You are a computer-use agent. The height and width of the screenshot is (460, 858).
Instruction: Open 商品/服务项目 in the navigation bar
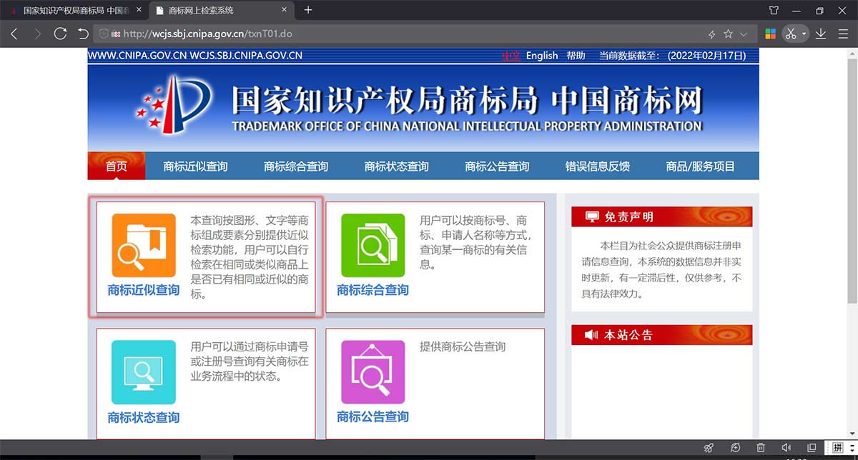click(700, 166)
